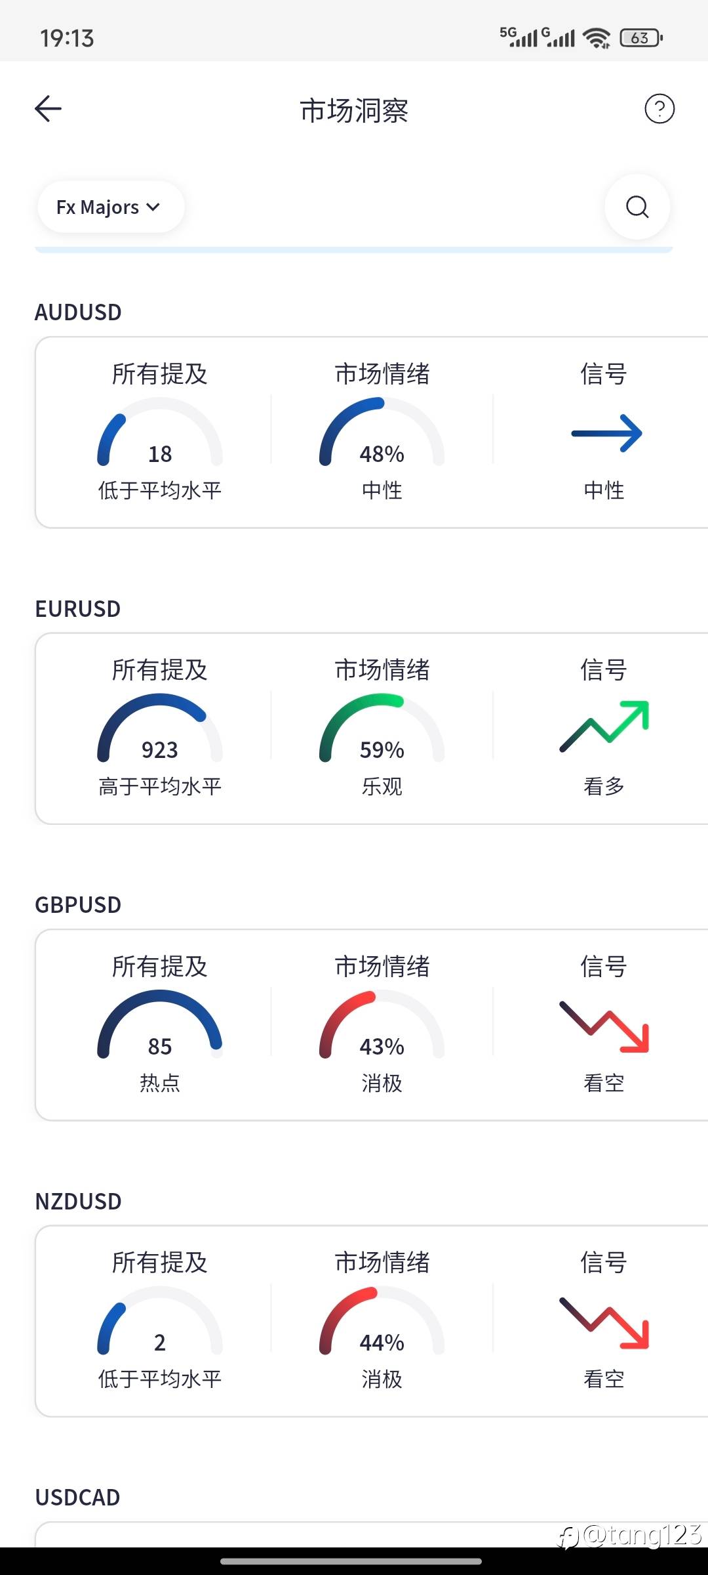Tap AUDUSD 48% sentiment gauge
The height and width of the screenshot is (1575, 708).
[x=382, y=432]
